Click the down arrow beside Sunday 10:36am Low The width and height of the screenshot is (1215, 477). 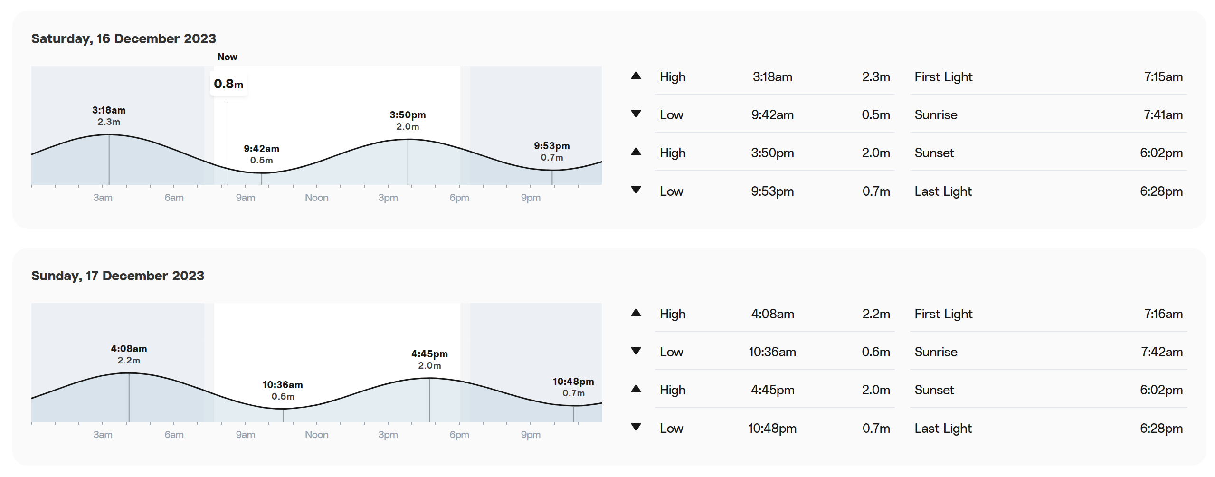[636, 351]
